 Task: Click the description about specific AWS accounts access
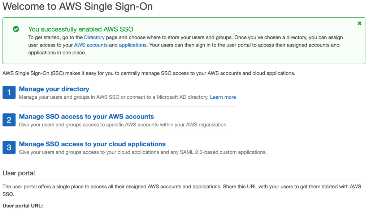pos(123,125)
